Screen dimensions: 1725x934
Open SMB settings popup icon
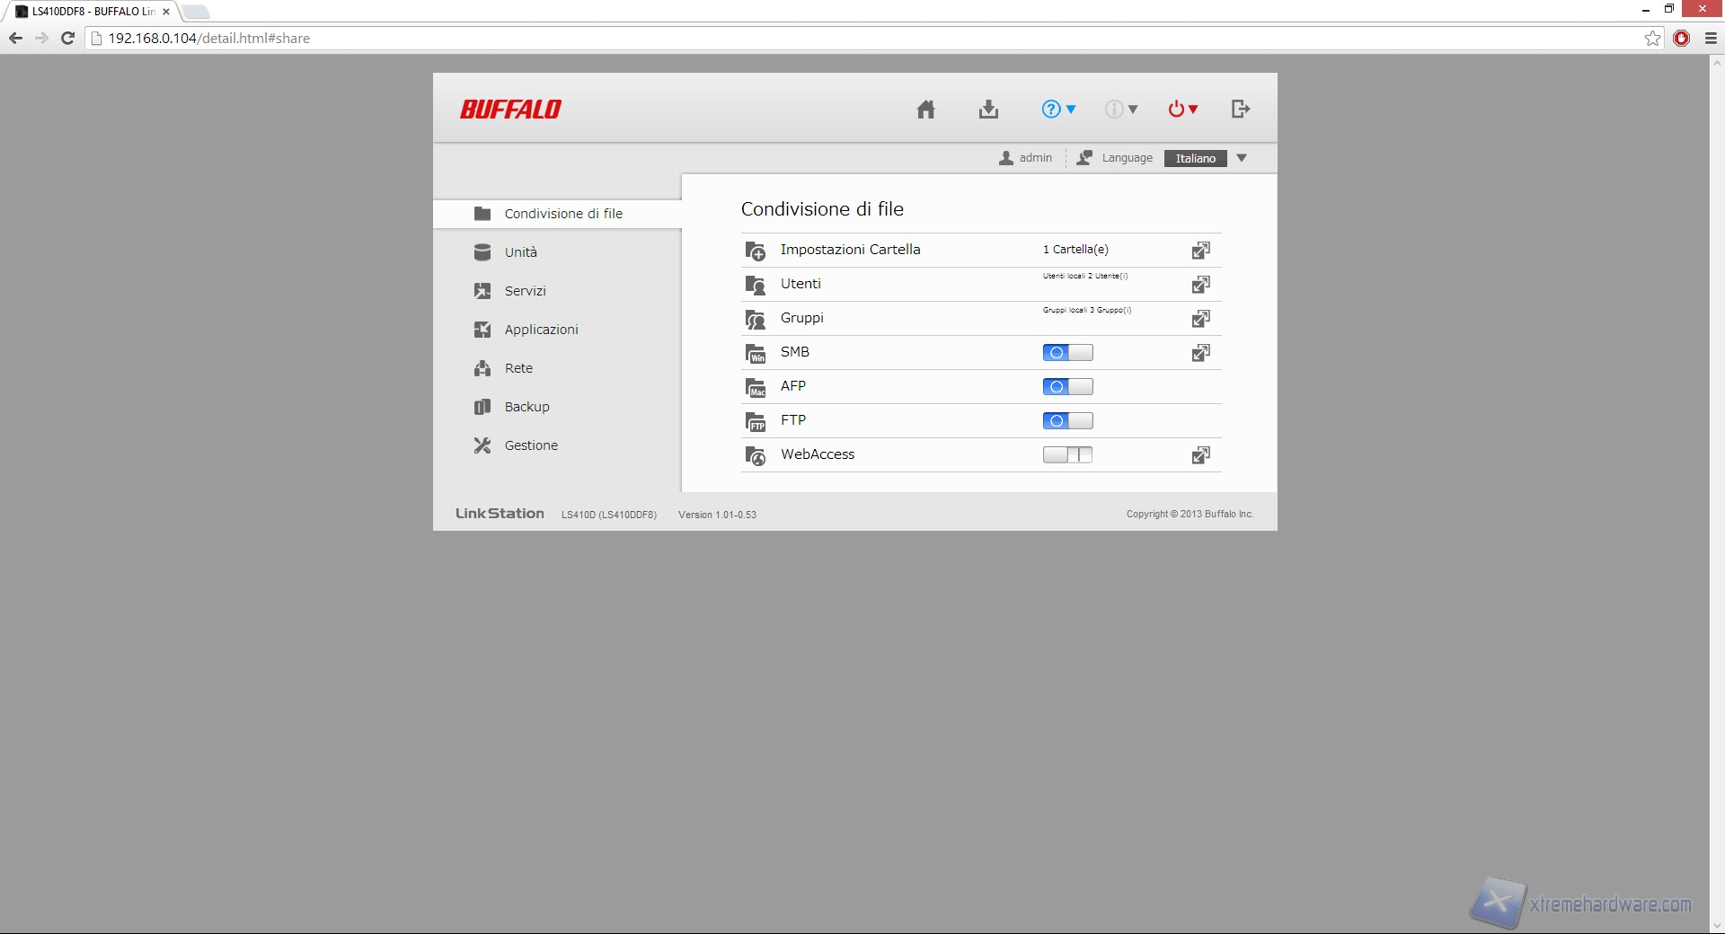pos(1200,353)
